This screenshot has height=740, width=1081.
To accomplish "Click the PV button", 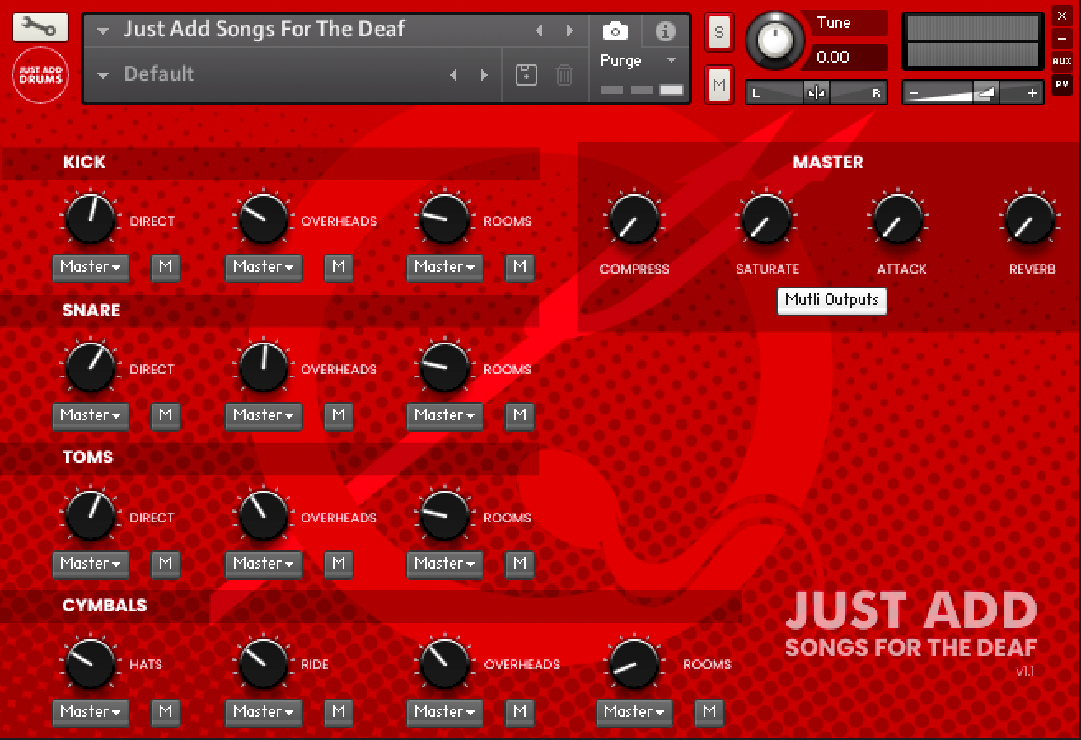I will pyautogui.click(x=1062, y=84).
